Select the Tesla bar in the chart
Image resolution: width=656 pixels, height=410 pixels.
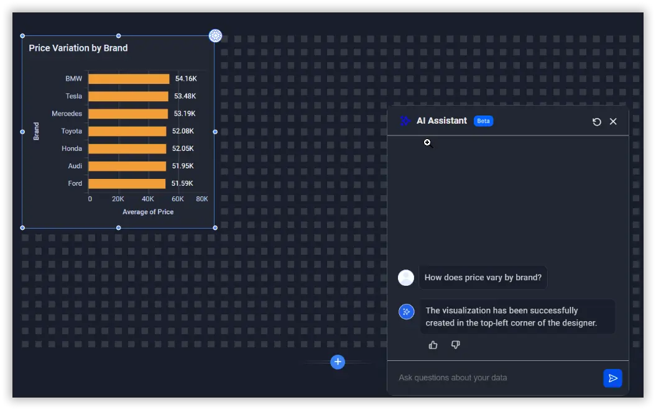coord(128,96)
